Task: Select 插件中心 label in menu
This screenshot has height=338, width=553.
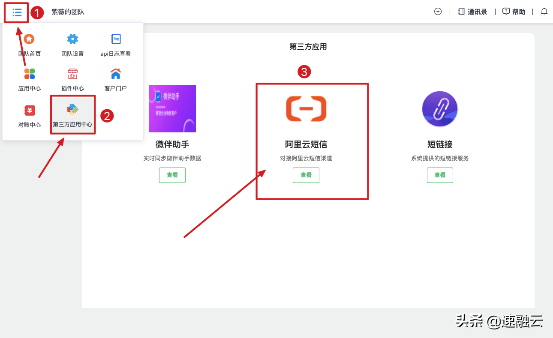Action: [72, 89]
